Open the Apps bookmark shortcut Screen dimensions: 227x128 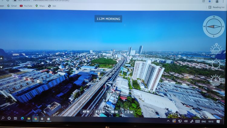pyautogui.click(x=2, y=6)
